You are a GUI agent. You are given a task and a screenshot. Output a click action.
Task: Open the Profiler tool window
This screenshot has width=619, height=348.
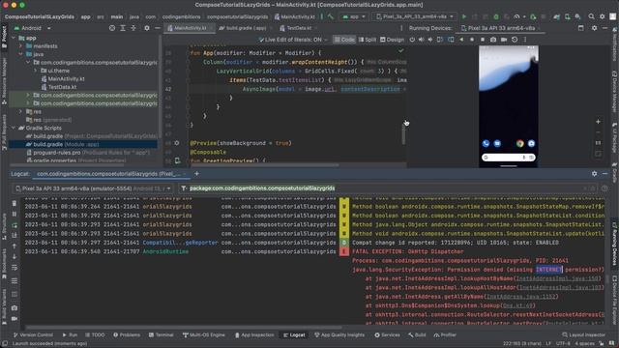445,335
